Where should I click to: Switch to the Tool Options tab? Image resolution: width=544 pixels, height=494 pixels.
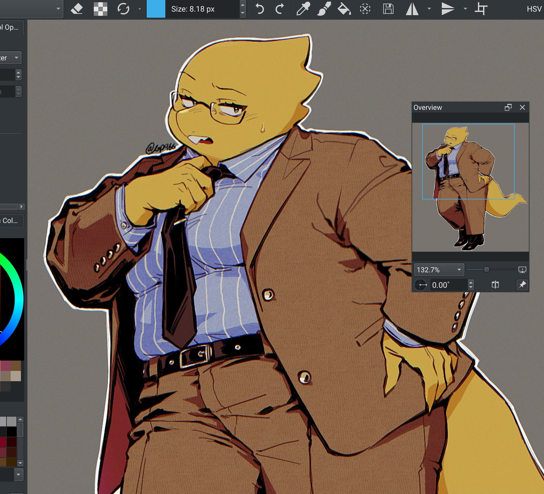(x=12, y=27)
